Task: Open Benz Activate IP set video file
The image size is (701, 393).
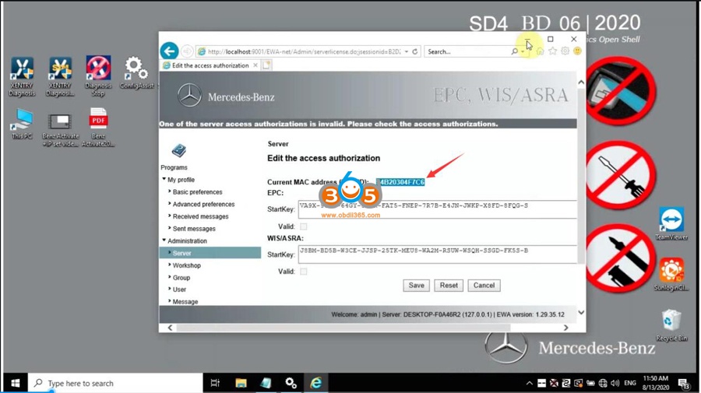Action: [60, 129]
